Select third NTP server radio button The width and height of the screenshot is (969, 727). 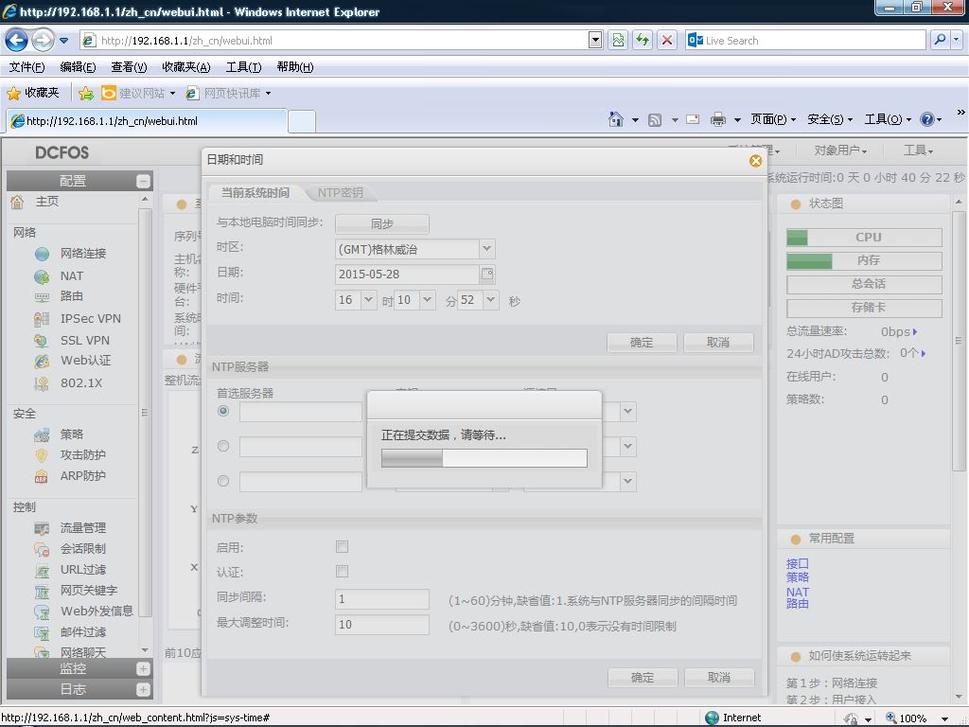click(223, 481)
